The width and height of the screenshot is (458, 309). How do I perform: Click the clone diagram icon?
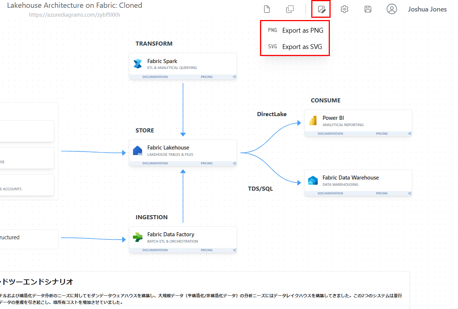tap(290, 9)
